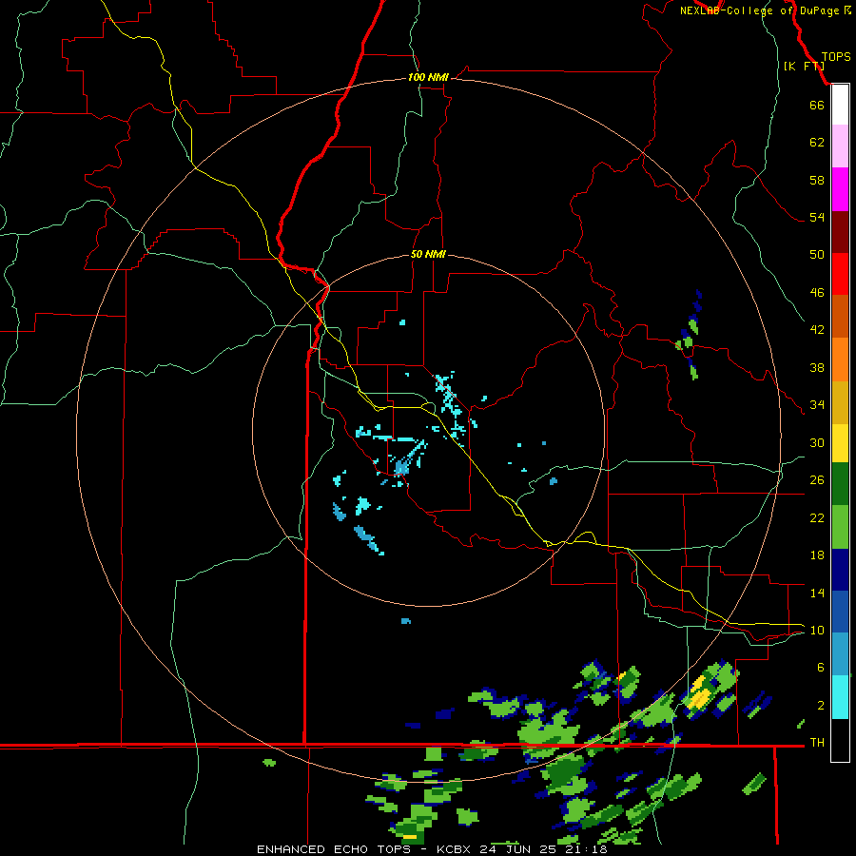Click the yellow-topped echo cell near legend
Screen dimensions: 856x856
coord(700,693)
